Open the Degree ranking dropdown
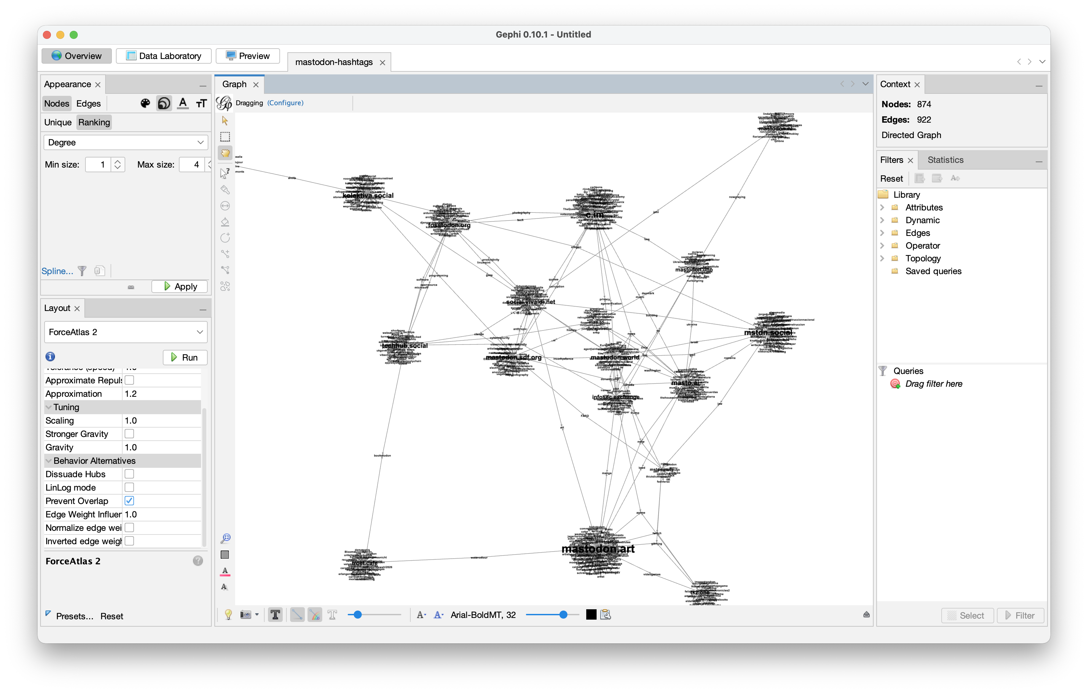The width and height of the screenshot is (1088, 693). (x=126, y=142)
